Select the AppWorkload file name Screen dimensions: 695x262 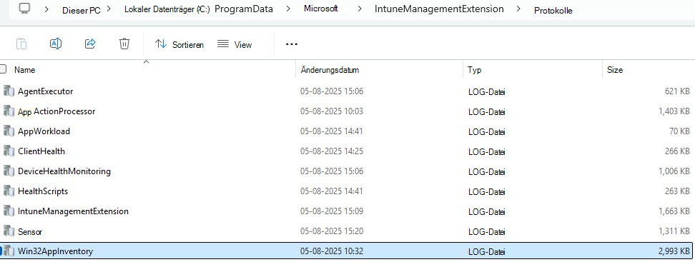point(44,131)
